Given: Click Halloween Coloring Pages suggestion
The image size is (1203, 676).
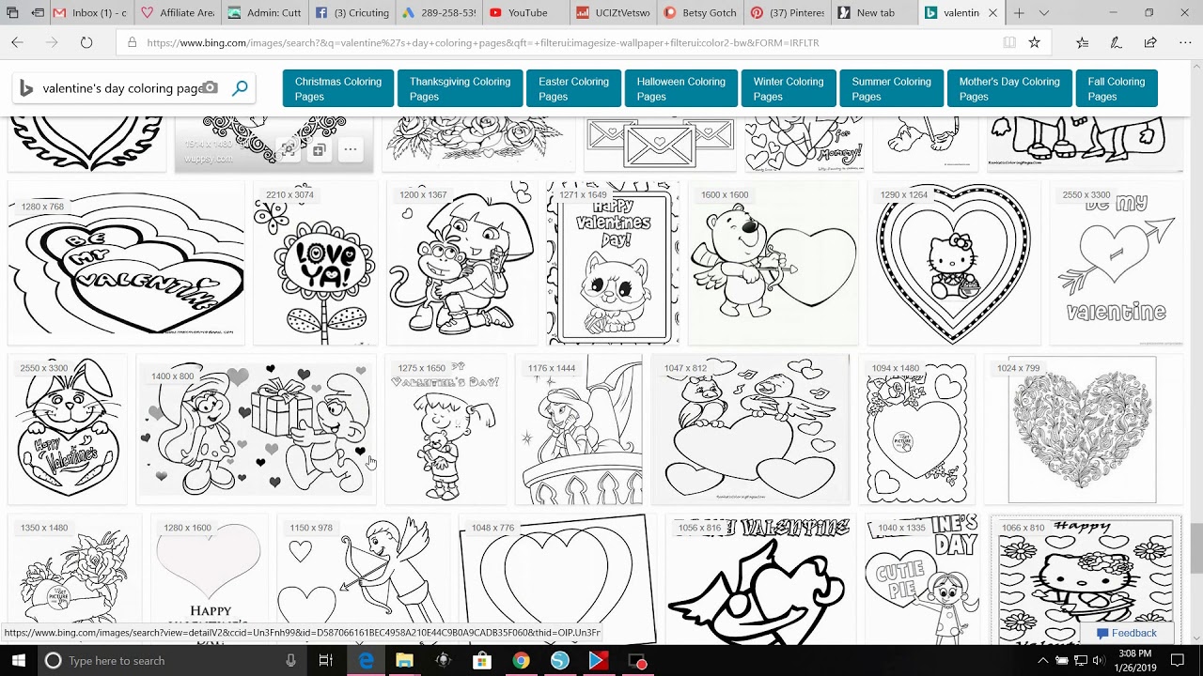Looking at the screenshot, I should click(x=680, y=89).
